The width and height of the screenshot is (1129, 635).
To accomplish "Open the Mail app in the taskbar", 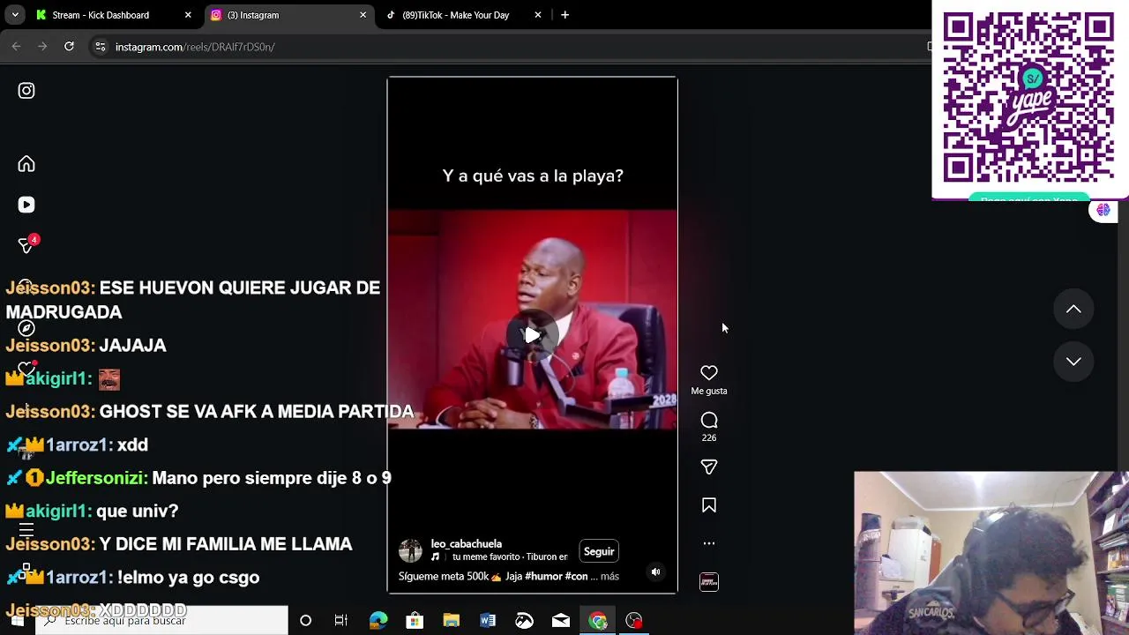I will click(x=561, y=621).
